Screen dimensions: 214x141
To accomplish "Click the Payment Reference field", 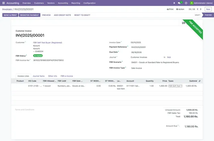I will coord(138,47).
